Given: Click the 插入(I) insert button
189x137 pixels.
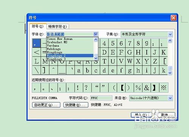Looking at the screenshot, I should (x=141, y=115).
